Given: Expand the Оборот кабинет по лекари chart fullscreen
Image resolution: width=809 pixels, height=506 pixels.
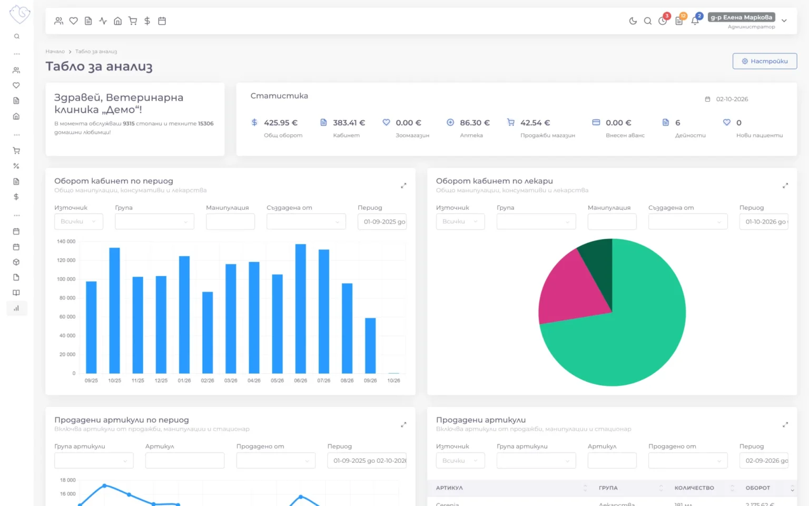Looking at the screenshot, I should pyautogui.click(x=785, y=186).
